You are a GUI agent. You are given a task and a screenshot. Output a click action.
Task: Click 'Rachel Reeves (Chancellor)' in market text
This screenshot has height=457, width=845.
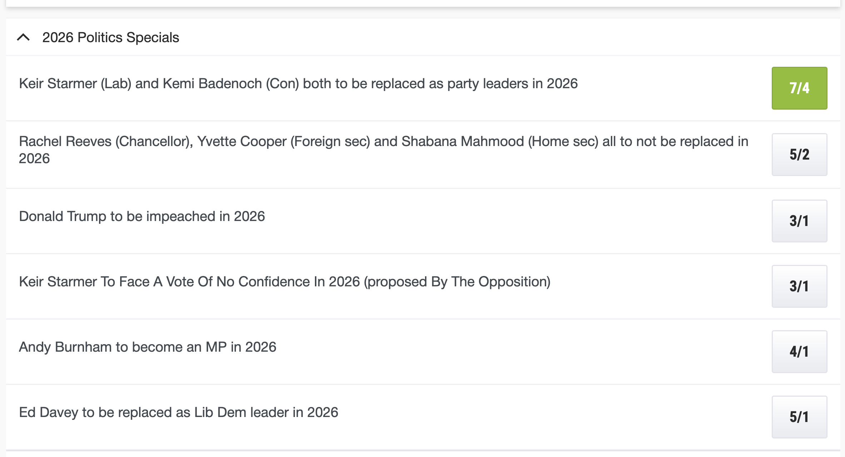point(106,142)
